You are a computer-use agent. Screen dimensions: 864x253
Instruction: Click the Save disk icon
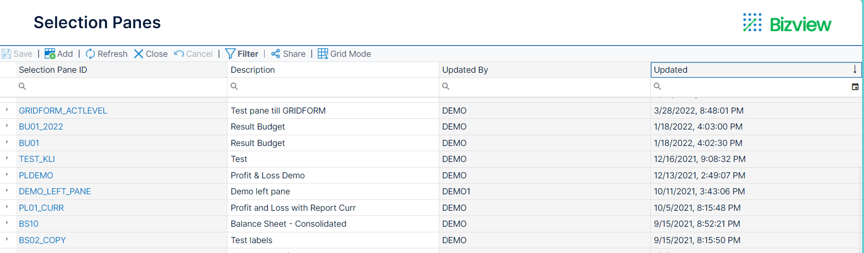[x=7, y=54]
